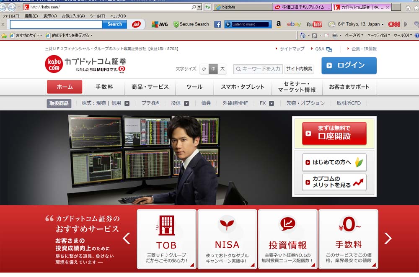
Task: Expand the 株式：現物｜信用 dropdown arrow
Action: [127, 103]
